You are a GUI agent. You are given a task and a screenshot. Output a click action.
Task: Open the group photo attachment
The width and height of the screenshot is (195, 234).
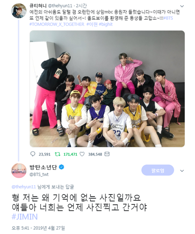coord(107,89)
